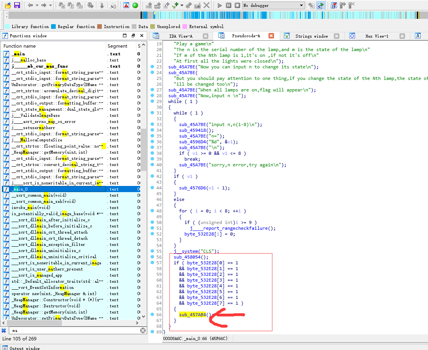428x350 pixels.
Task: Click the red warning triangle icon
Action: [126, 5]
